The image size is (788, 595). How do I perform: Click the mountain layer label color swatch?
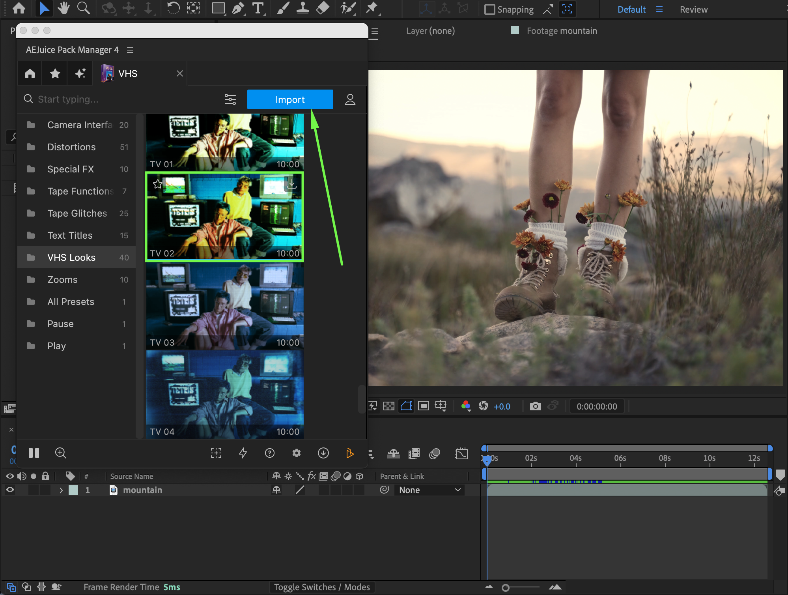click(73, 490)
